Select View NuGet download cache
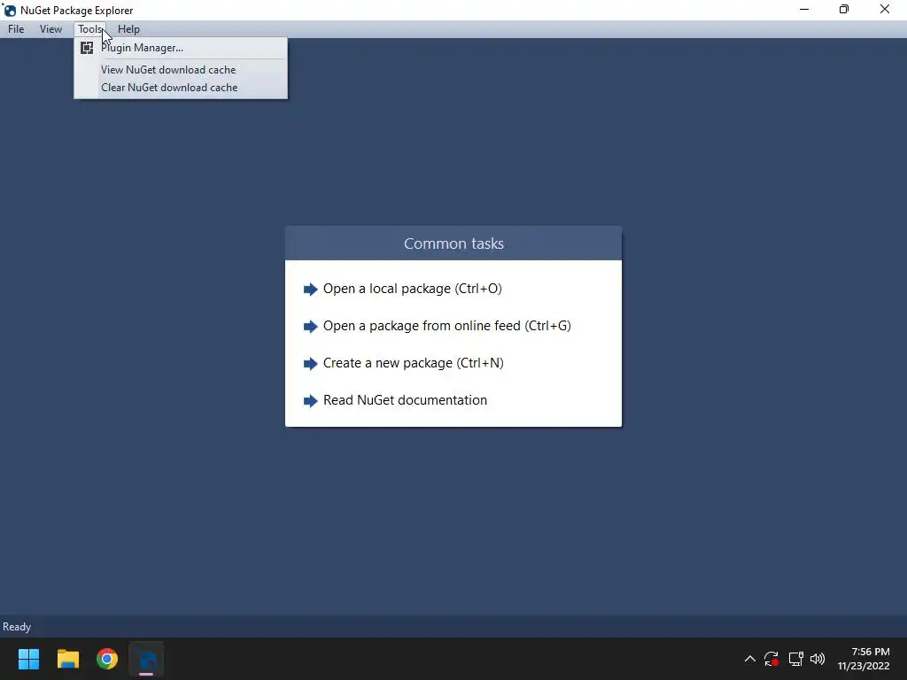The image size is (907, 680). coord(181,70)
